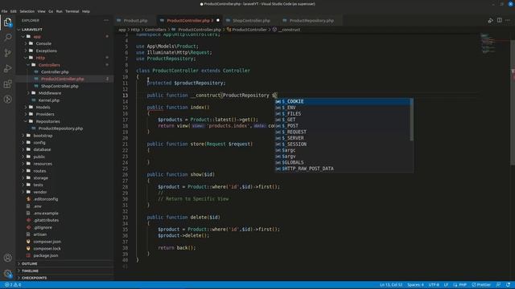Switch to the Product.php tab
The width and height of the screenshot is (515, 289).
[135, 20]
